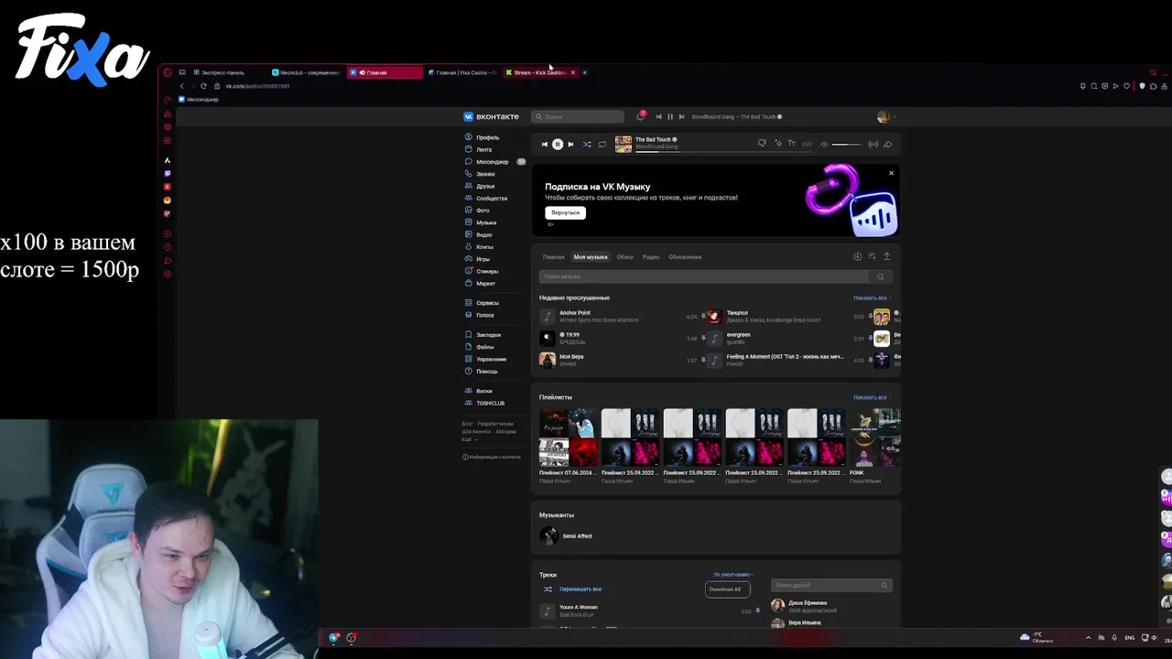Open musician Sensi Affect
The height and width of the screenshot is (659, 1172).
[x=566, y=536]
